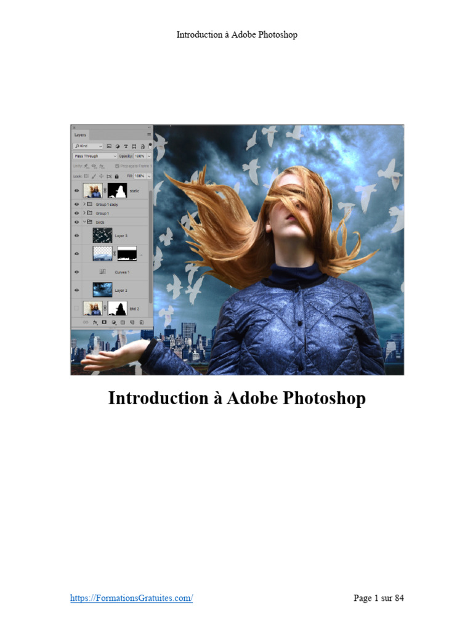Viewport: 473px width, 631px height.
Task: Click the 'Layer 3' layer name
Action: 121,236
